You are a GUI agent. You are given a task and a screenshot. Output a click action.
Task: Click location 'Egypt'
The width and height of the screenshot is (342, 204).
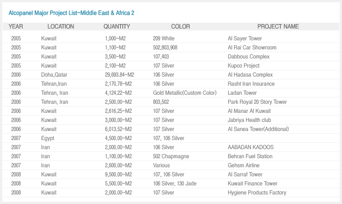(48, 138)
